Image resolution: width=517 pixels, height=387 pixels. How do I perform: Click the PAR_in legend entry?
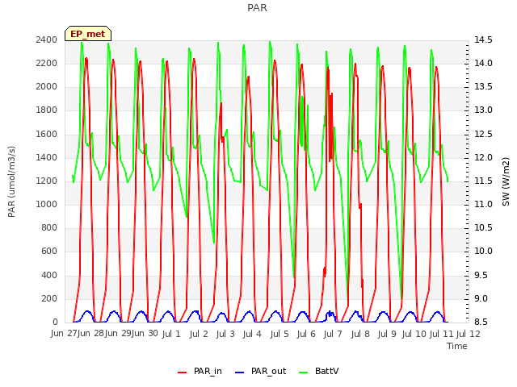point(200,372)
